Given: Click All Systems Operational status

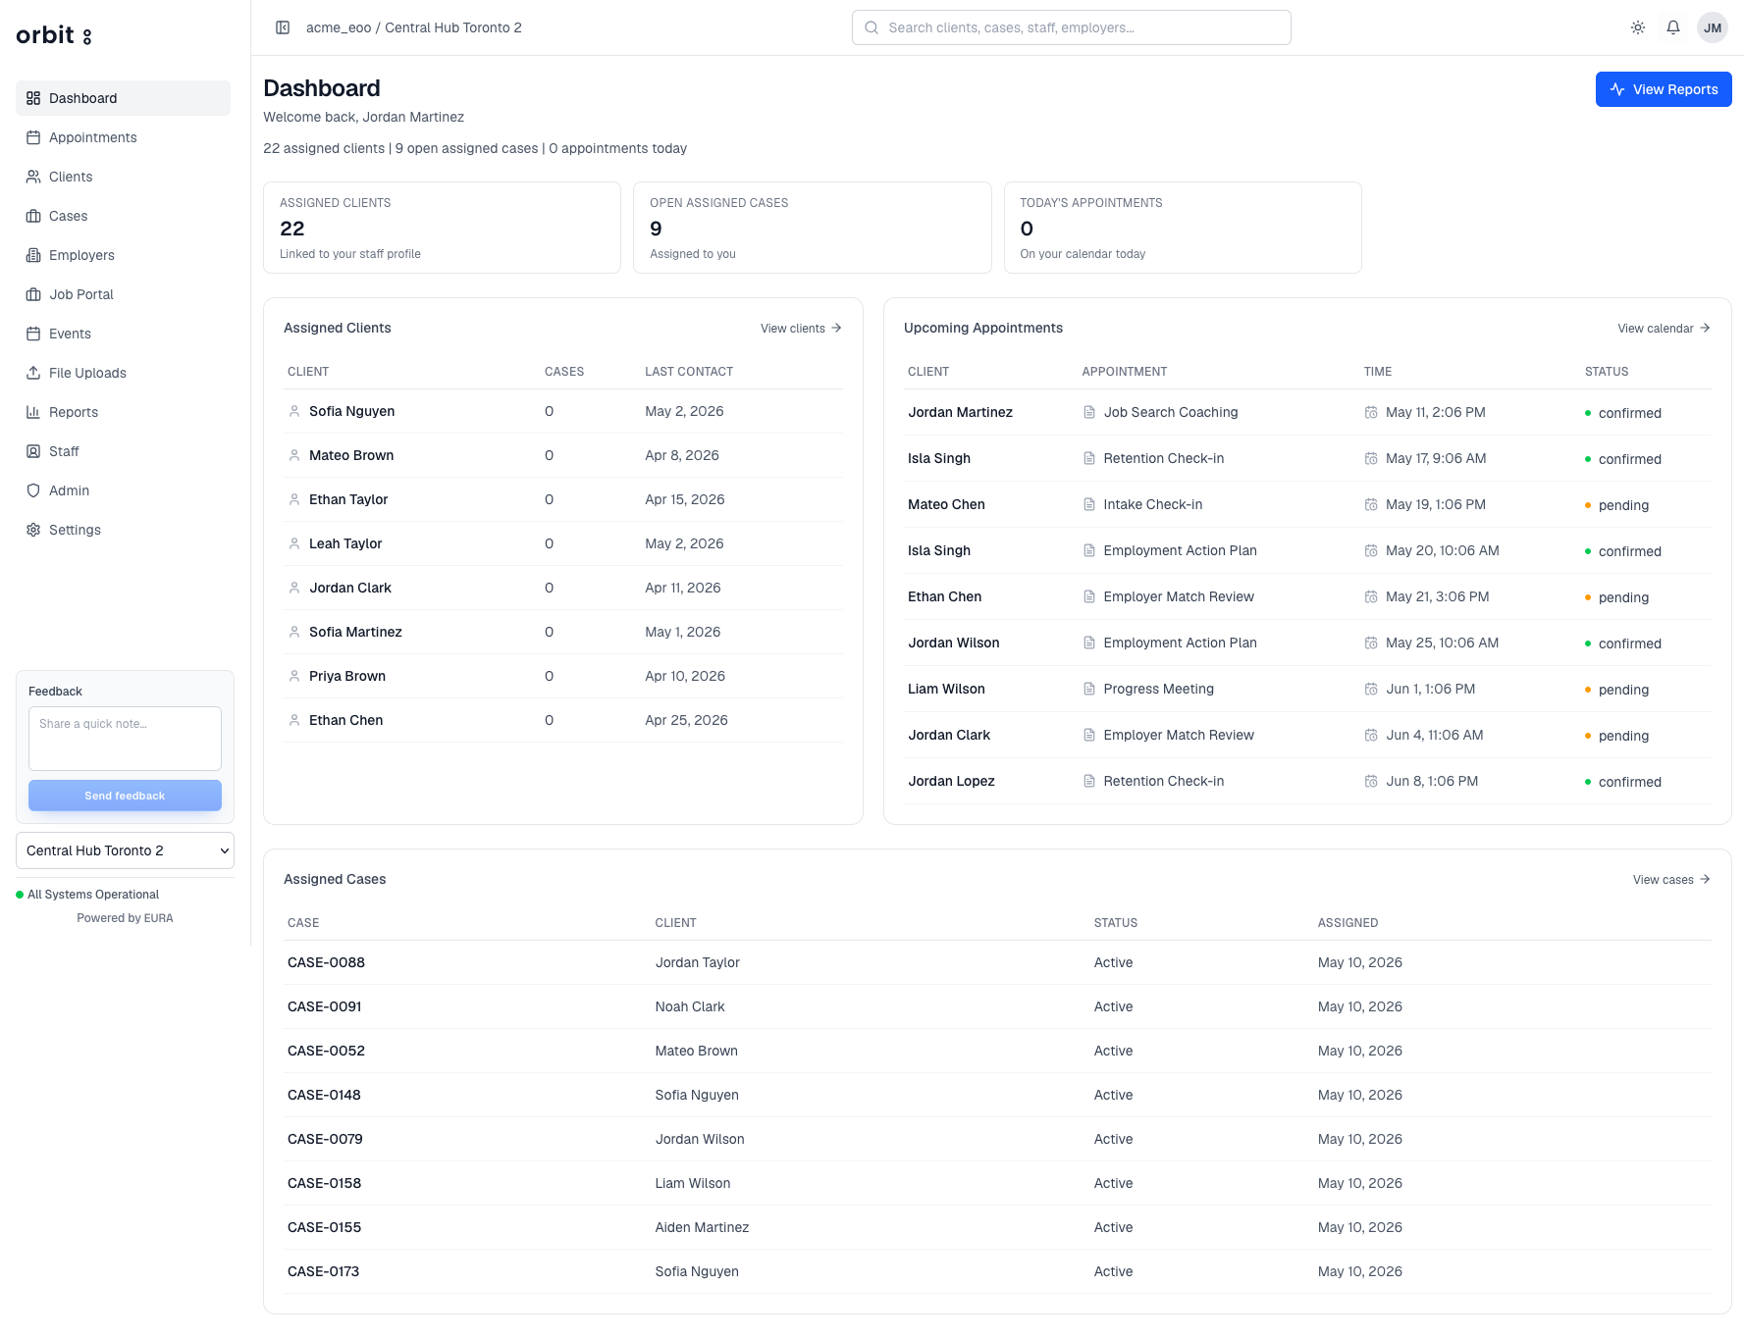Looking at the screenshot, I should [92, 895].
